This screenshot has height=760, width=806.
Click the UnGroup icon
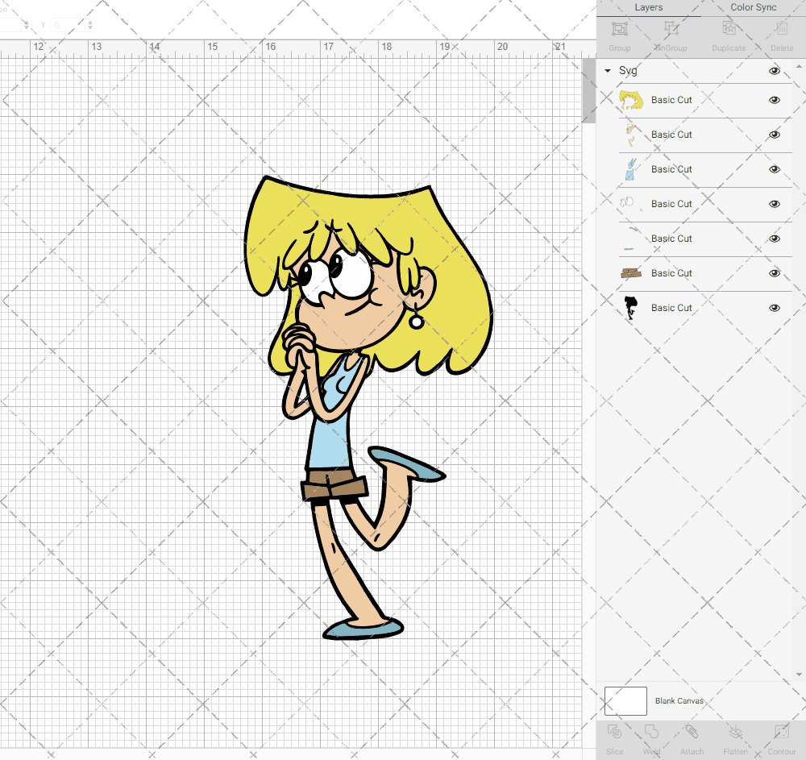tap(671, 29)
